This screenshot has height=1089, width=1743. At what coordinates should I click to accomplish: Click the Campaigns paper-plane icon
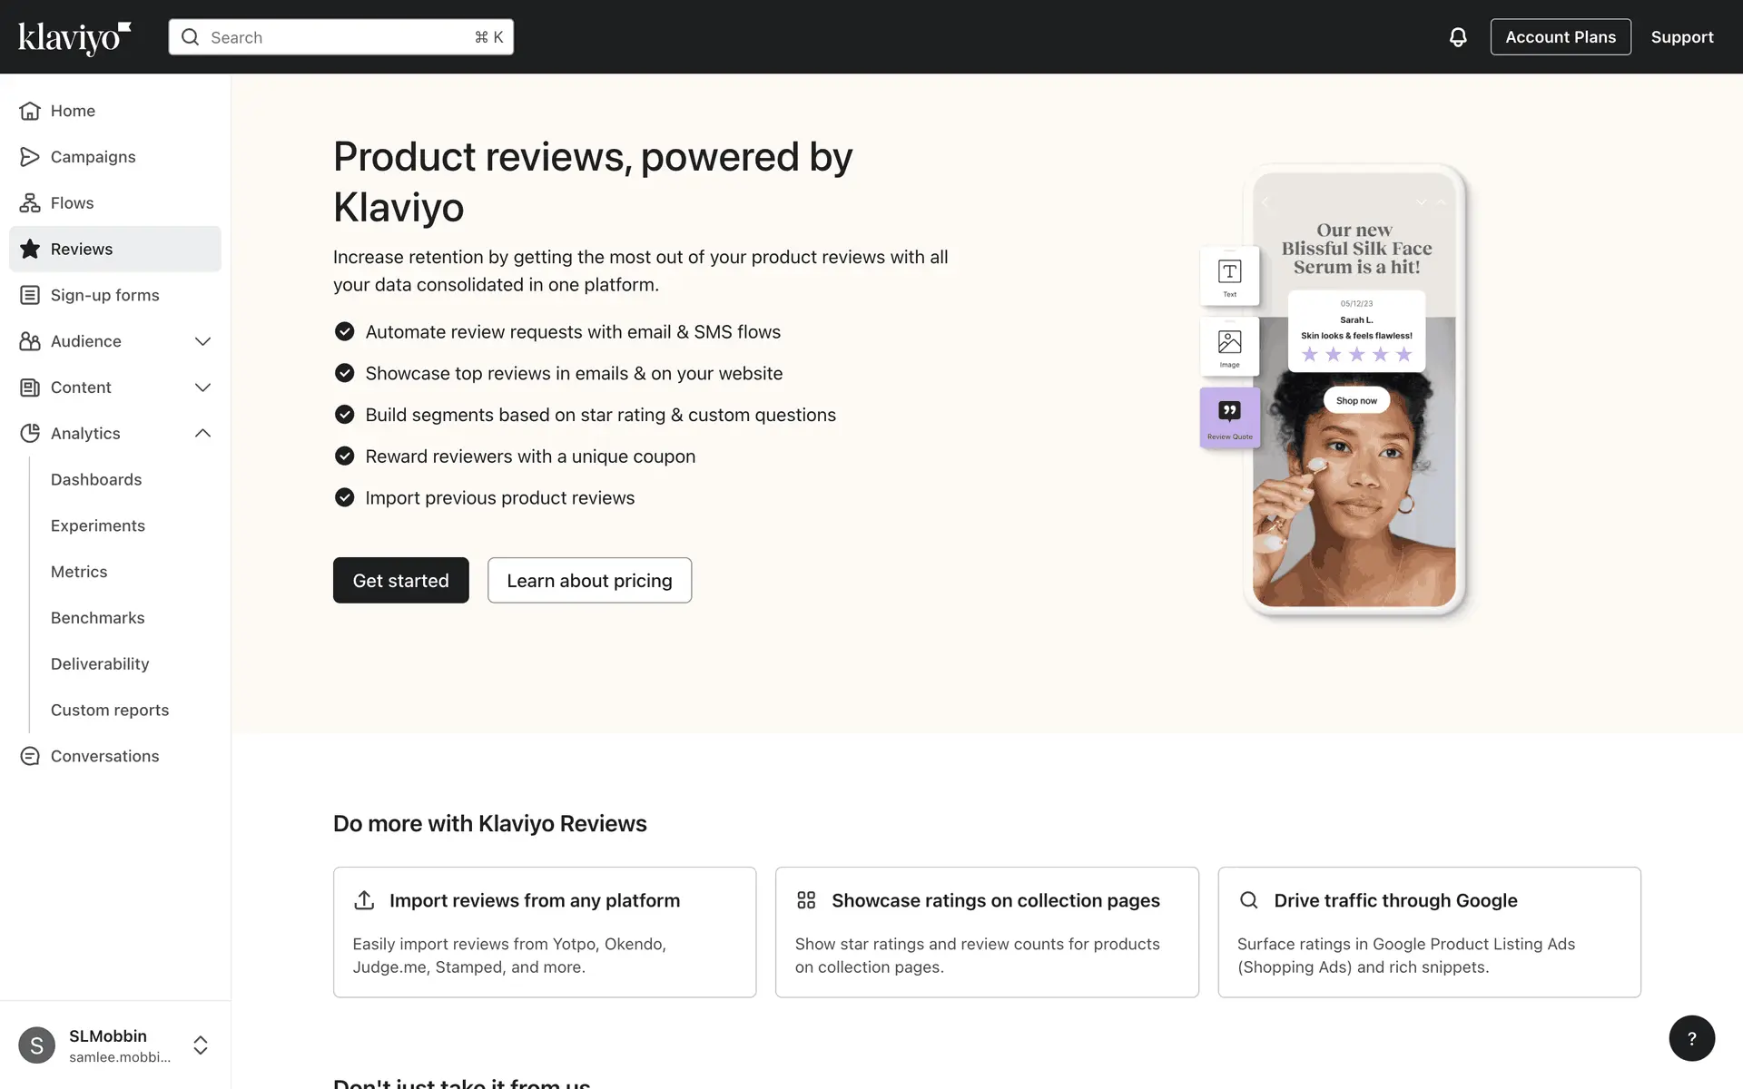pyautogui.click(x=30, y=157)
